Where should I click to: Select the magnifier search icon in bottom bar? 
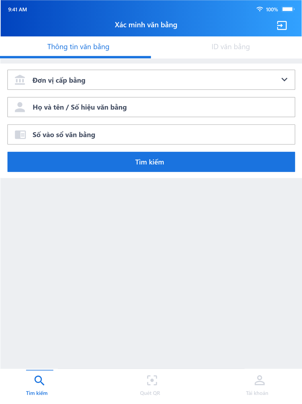[x=39, y=380]
